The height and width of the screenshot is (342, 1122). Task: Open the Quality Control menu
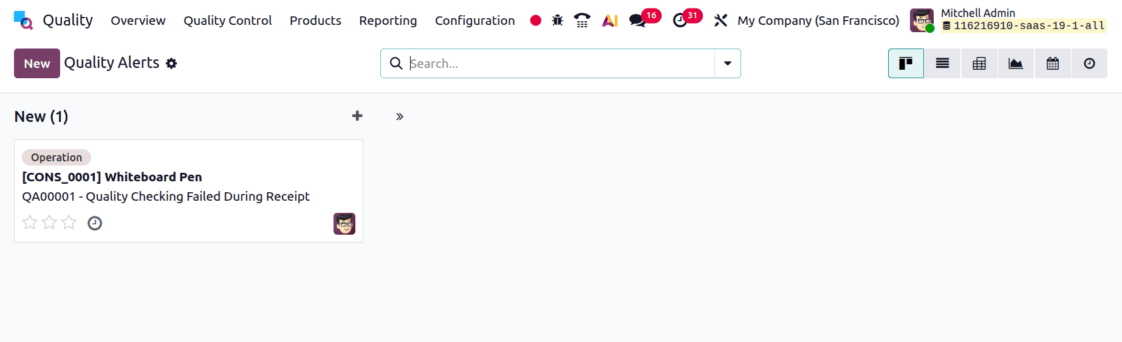coord(228,21)
